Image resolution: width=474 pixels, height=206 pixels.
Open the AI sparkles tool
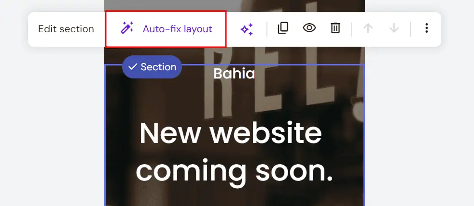pyautogui.click(x=247, y=29)
